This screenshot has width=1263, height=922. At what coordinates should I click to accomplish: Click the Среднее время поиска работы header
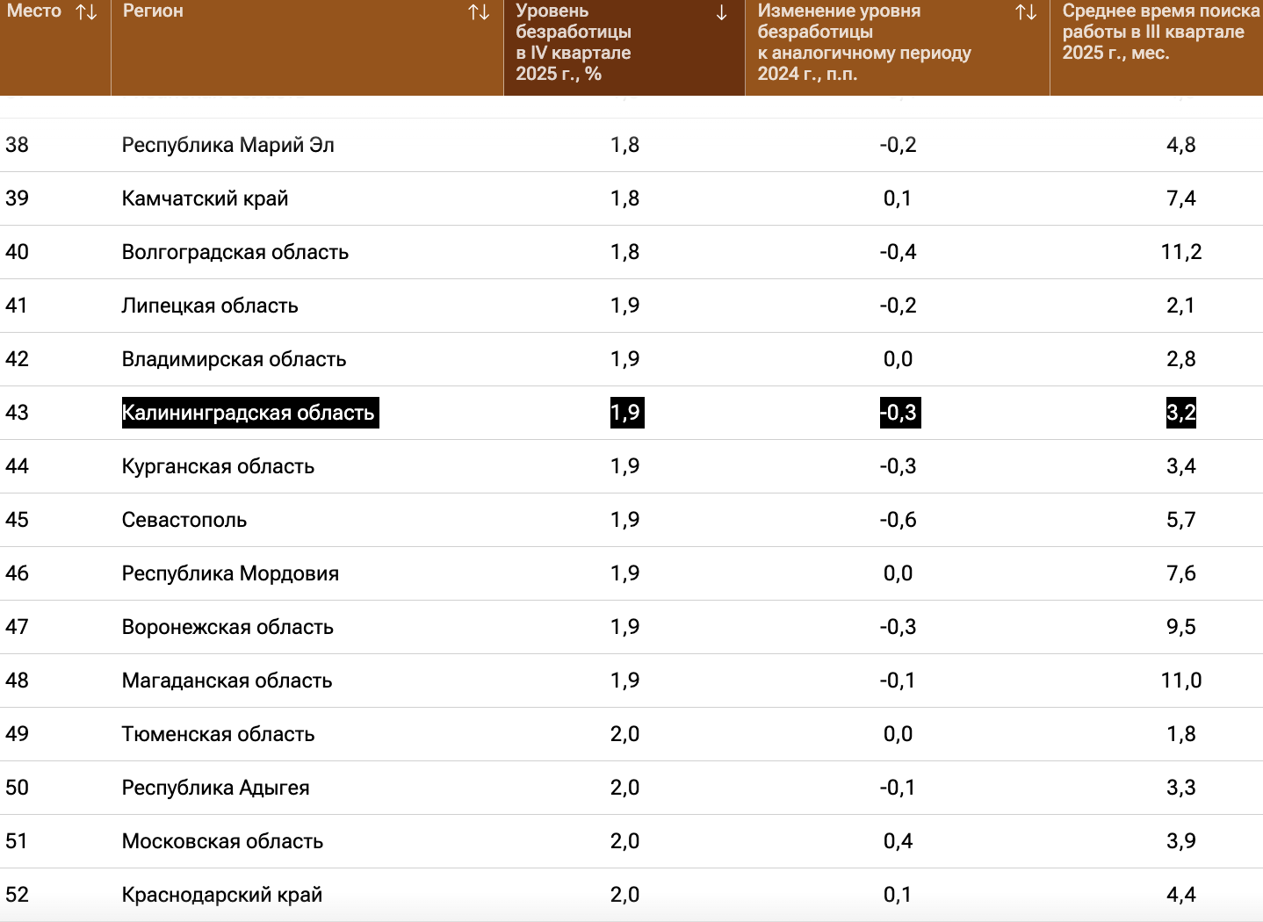coord(1159,32)
